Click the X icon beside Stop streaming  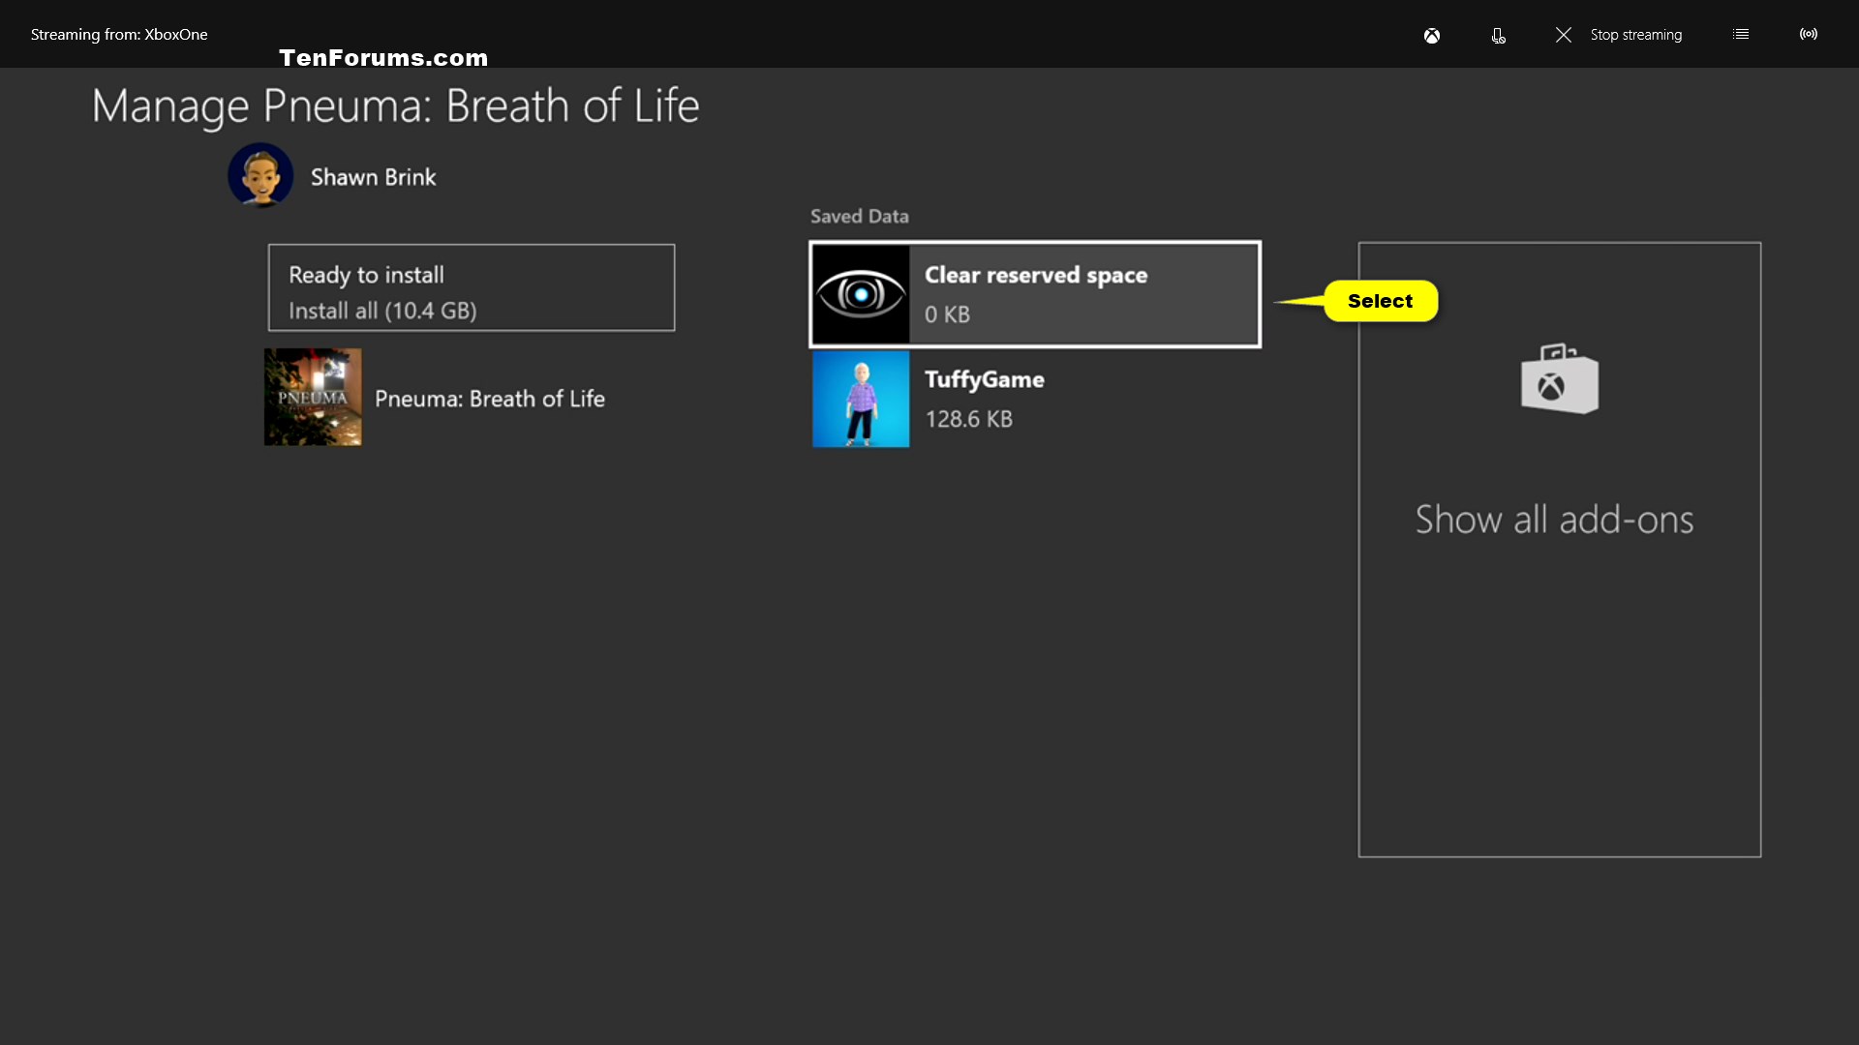pos(1563,35)
